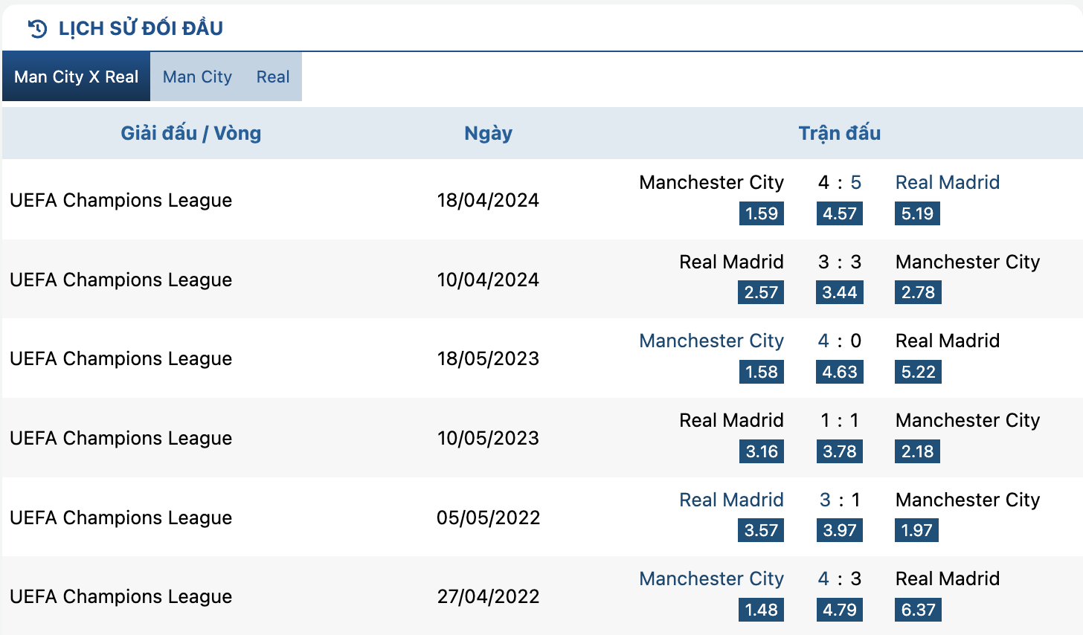Image resolution: width=1083 pixels, height=635 pixels.
Task: Click the 4 : 5 score
Action: (840, 182)
